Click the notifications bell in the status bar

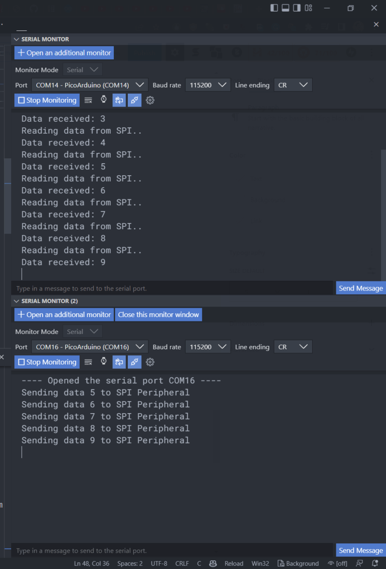(x=375, y=563)
